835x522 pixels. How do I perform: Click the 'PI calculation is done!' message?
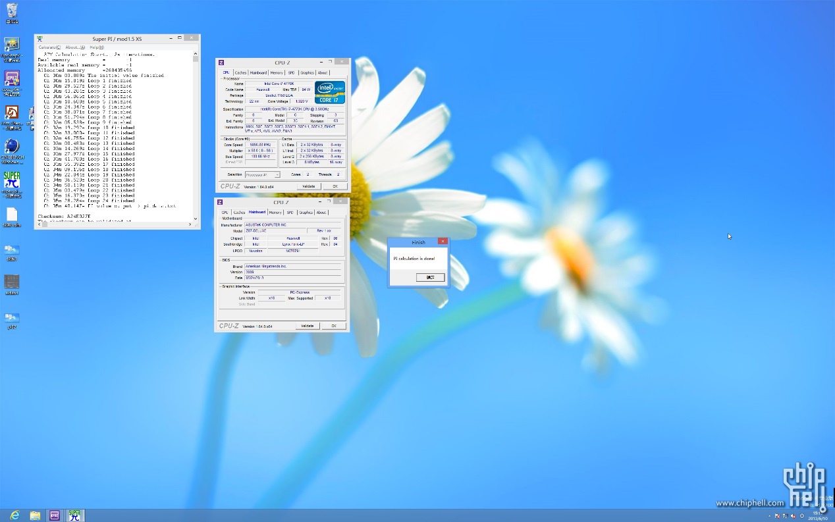coord(414,259)
